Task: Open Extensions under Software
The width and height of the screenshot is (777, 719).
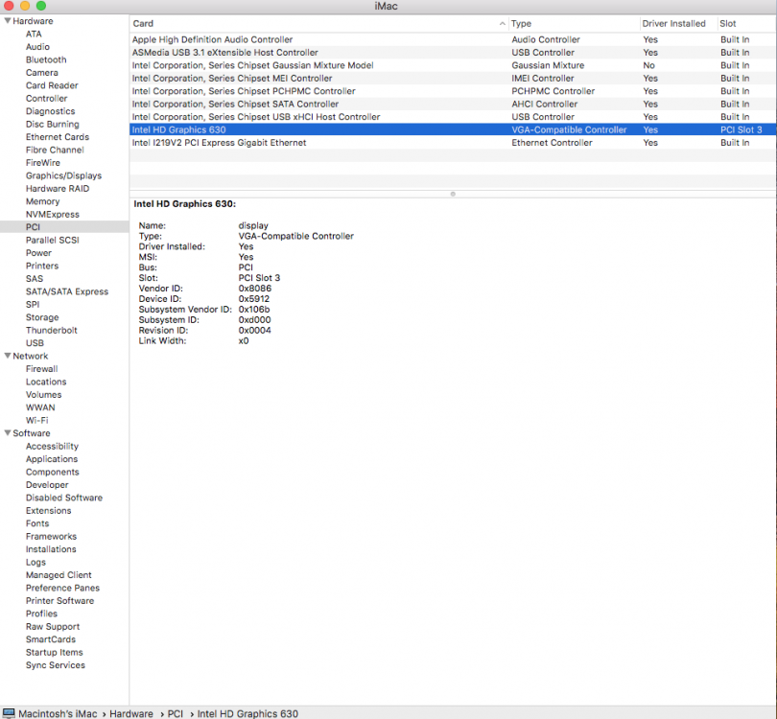Action: click(x=49, y=510)
